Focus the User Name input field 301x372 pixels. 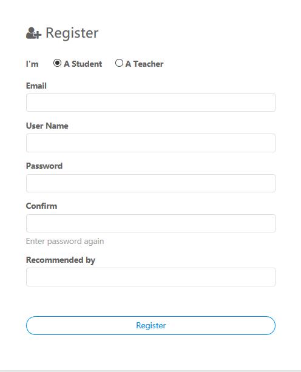(x=150, y=143)
